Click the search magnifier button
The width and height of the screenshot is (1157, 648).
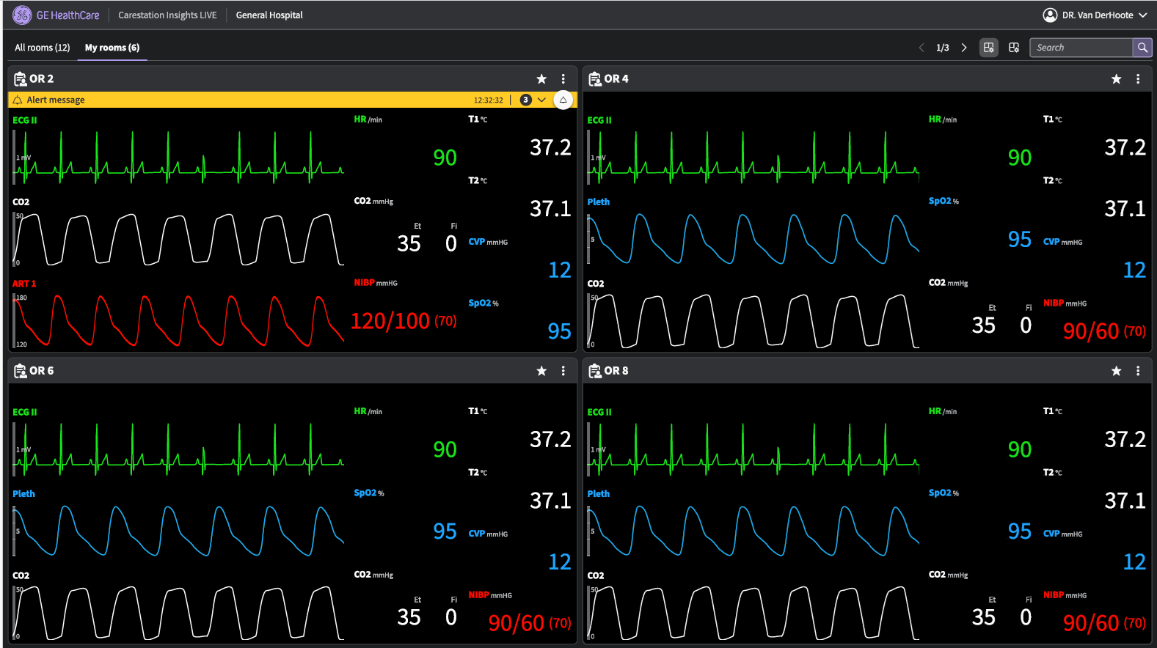tap(1142, 48)
